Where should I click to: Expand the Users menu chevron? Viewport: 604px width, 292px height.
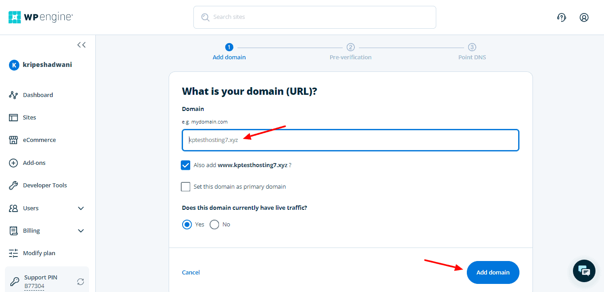click(x=81, y=208)
